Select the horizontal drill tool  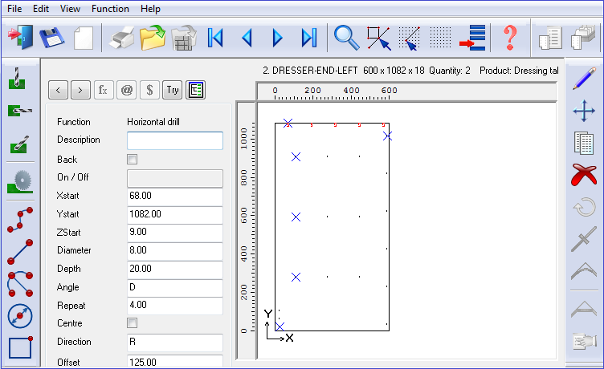pos(19,111)
